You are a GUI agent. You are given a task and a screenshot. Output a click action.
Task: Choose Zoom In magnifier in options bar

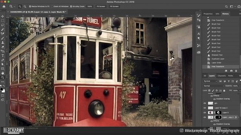click(x=20, y=6)
